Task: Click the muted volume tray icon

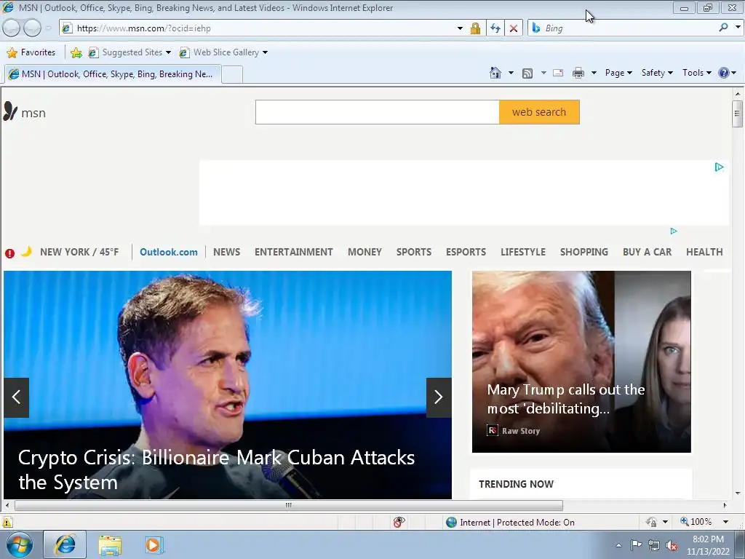Action: tap(672, 545)
